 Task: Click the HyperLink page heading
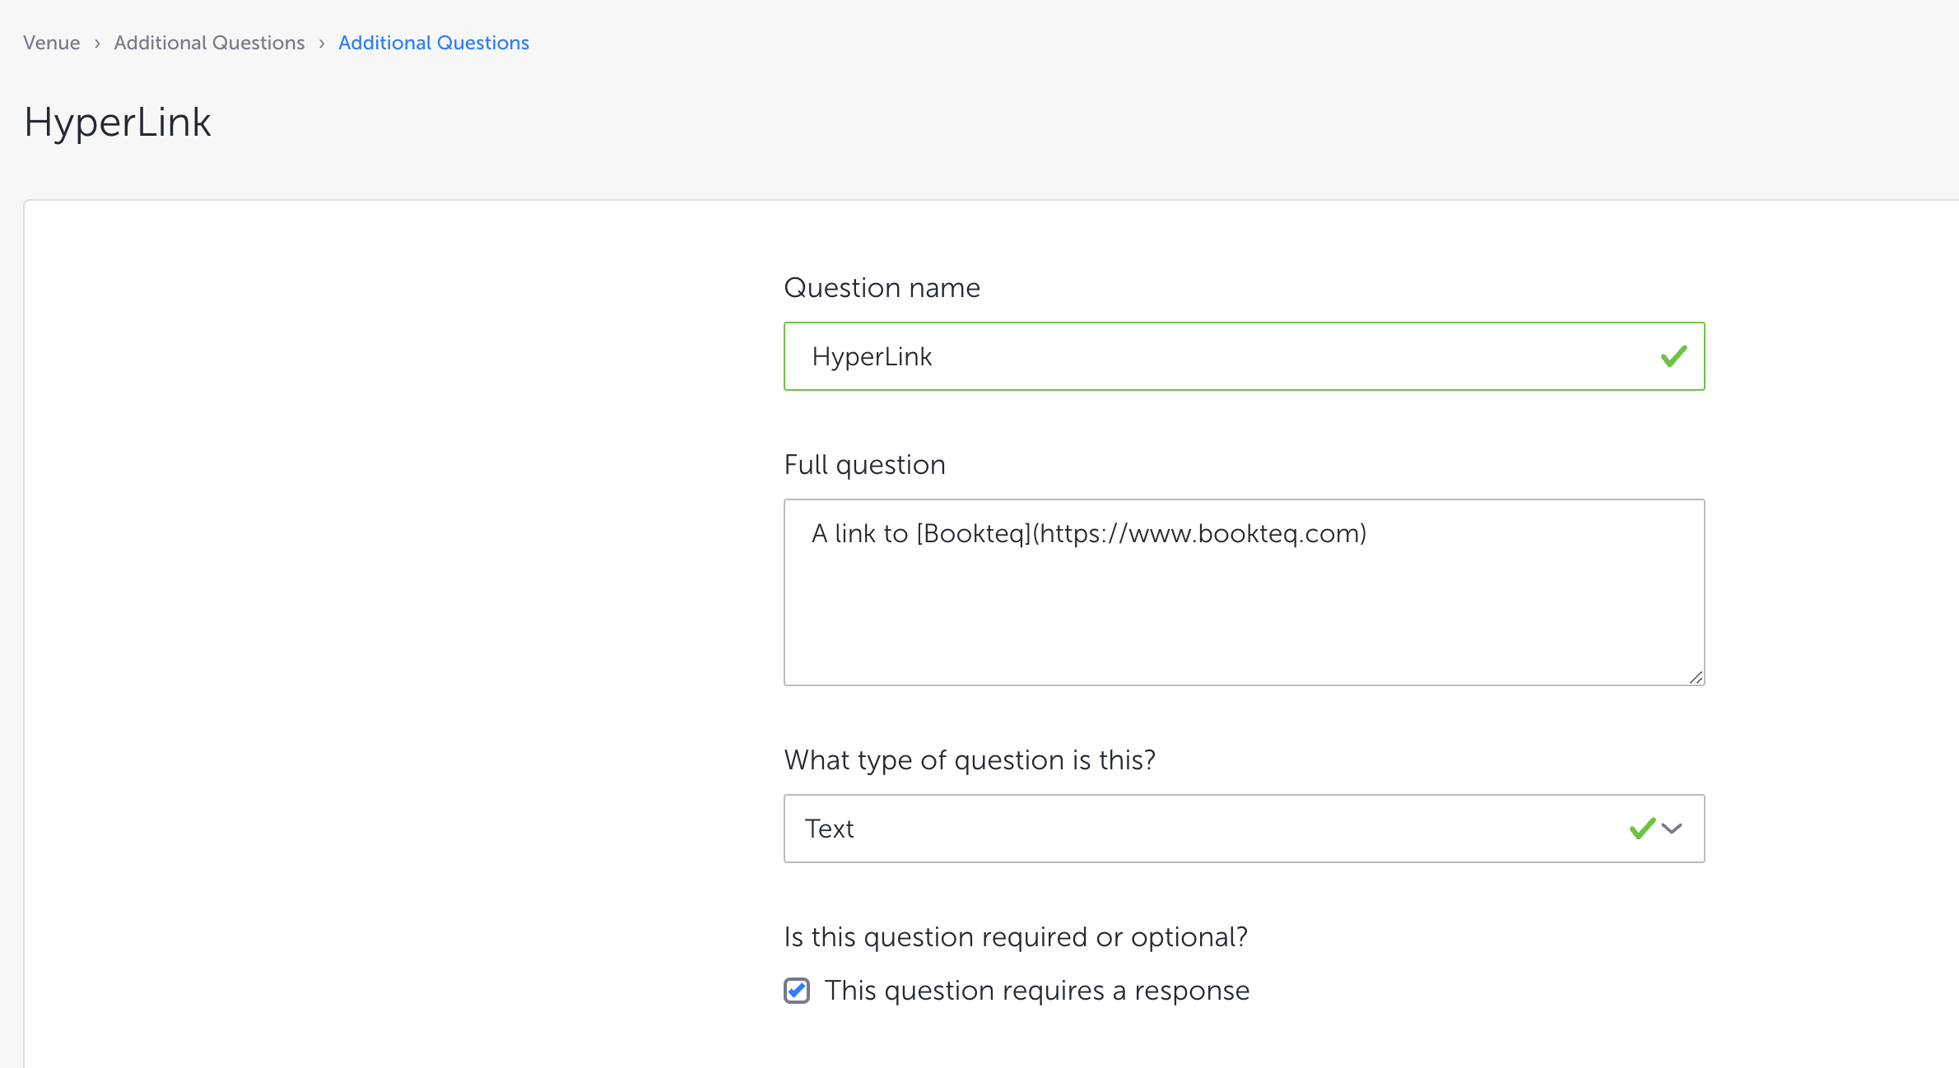point(118,123)
